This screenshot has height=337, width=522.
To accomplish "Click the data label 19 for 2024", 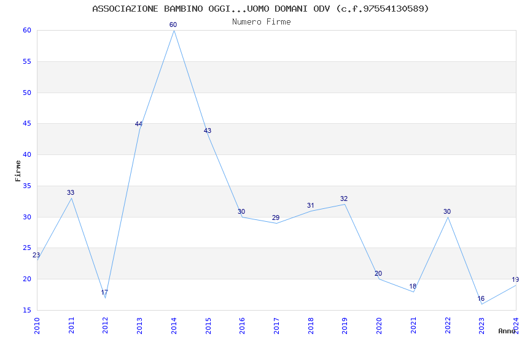I will pos(515,279).
